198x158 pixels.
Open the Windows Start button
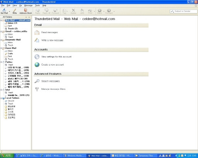pos(7,156)
